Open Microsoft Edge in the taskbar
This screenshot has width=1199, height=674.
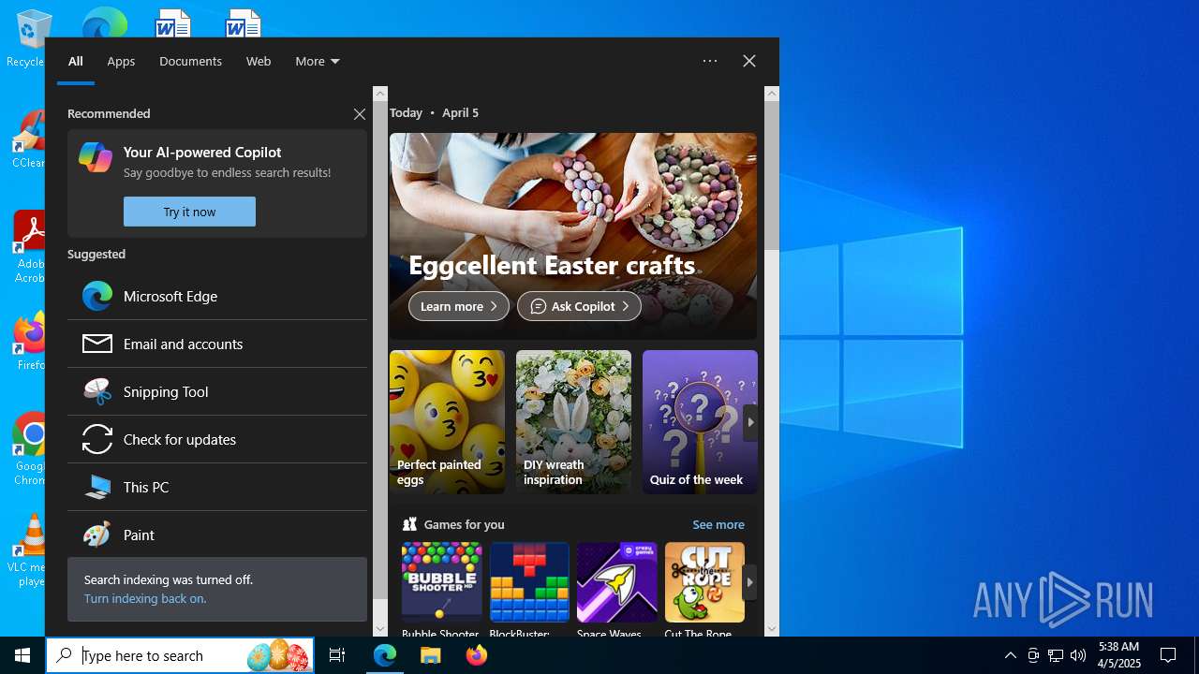point(385,655)
